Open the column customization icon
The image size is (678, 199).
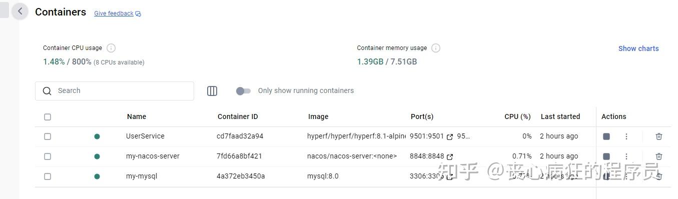click(x=212, y=91)
